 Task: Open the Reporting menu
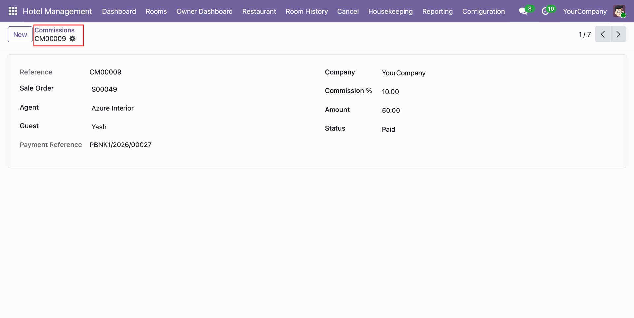438,11
